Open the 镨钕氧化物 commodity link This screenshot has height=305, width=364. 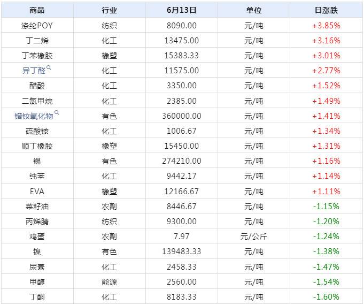(x=34, y=116)
